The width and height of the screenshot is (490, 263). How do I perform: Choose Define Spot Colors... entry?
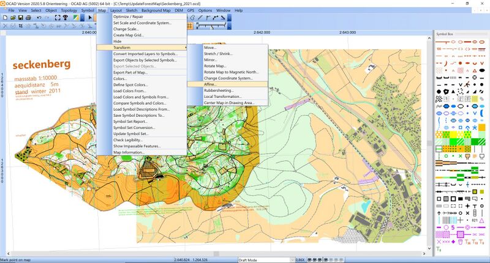click(x=141, y=85)
